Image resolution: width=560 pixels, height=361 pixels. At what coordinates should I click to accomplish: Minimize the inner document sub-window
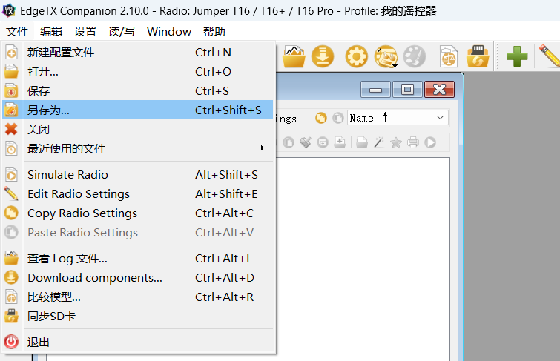coord(375,90)
